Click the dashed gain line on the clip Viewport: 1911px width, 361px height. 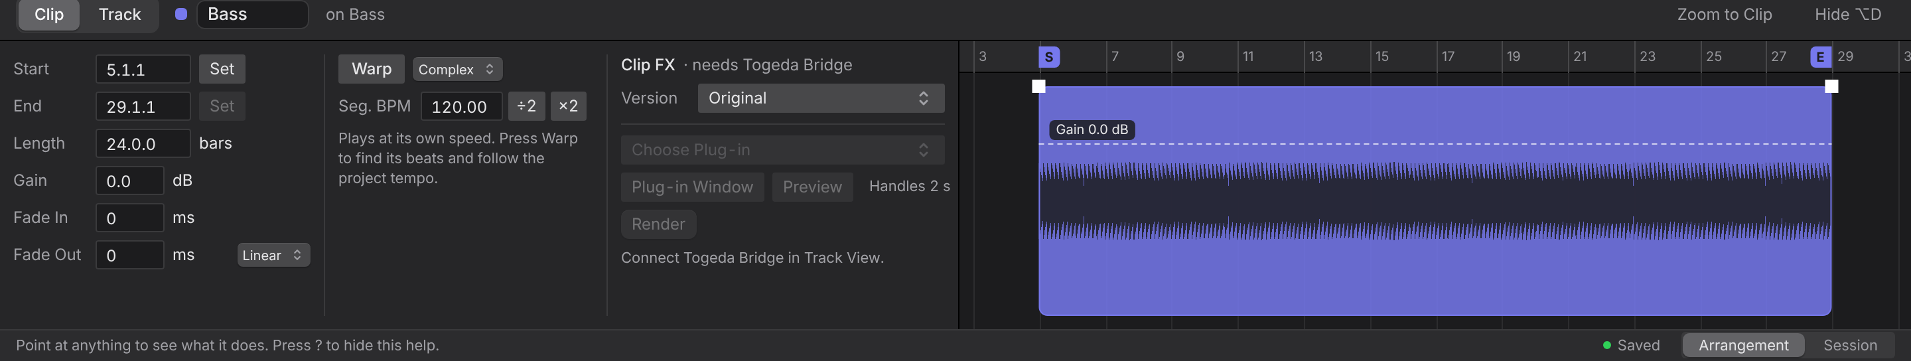[1435, 144]
